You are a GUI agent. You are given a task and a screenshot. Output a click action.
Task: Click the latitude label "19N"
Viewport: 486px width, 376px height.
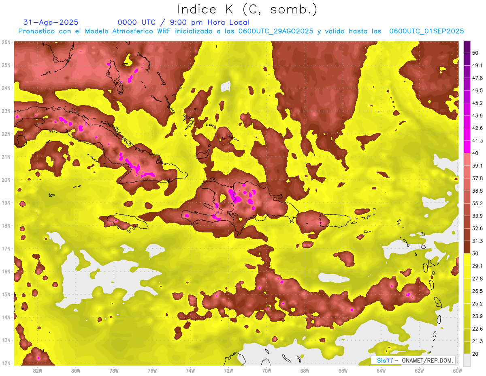pyautogui.click(x=6, y=202)
